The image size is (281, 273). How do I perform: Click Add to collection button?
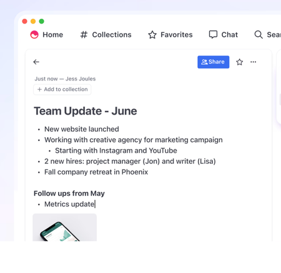pyautogui.click(x=62, y=89)
